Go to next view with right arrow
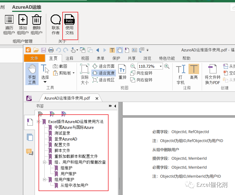The width and height of the screenshot is (235, 195). tap(105, 50)
